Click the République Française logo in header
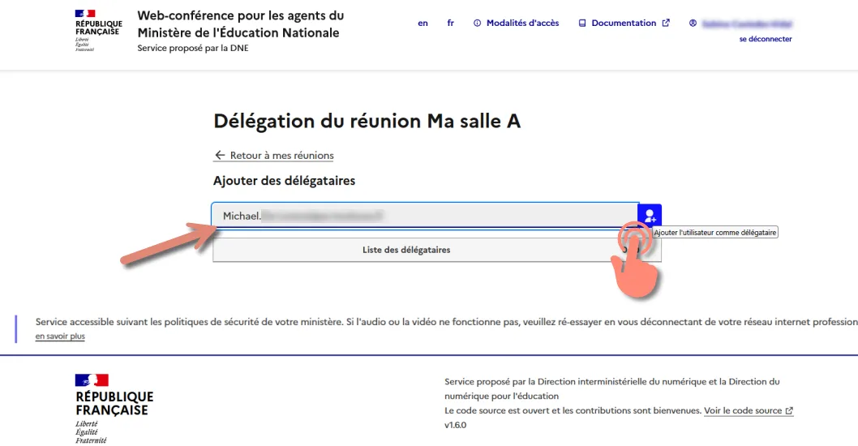Viewport: 858px width, 446px height. pyautogui.click(x=98, y=31)
